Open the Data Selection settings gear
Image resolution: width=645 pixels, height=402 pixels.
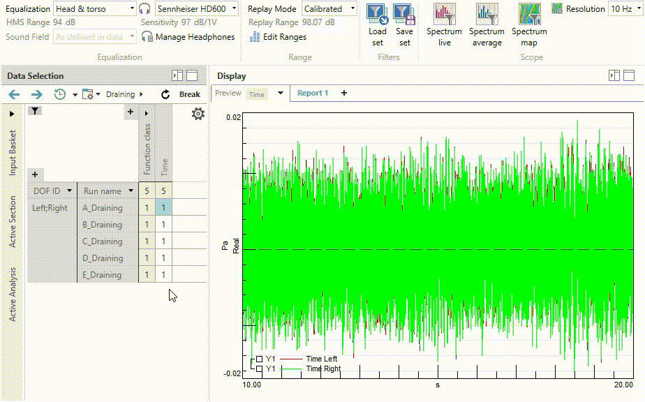198,114
